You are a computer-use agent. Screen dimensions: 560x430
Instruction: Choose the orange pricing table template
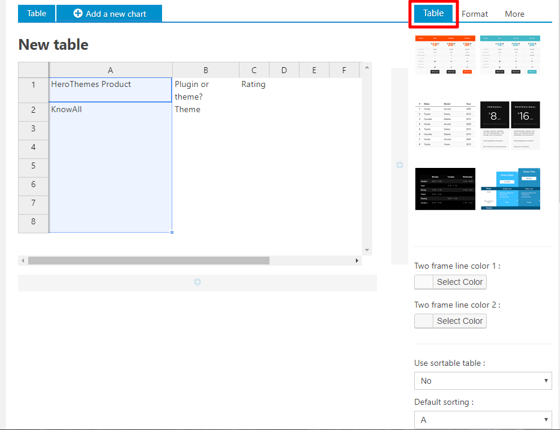coord(445,55)
